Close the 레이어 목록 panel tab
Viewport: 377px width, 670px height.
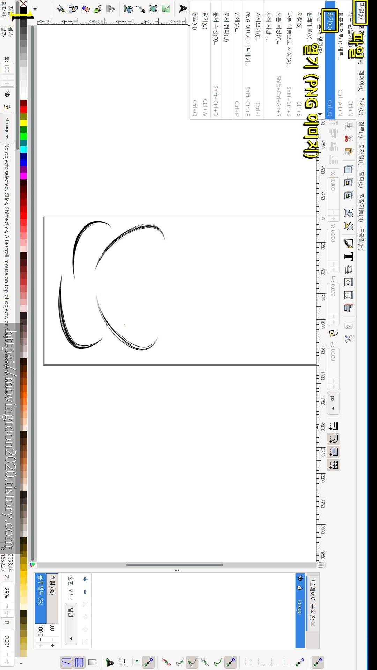point(313,624)
